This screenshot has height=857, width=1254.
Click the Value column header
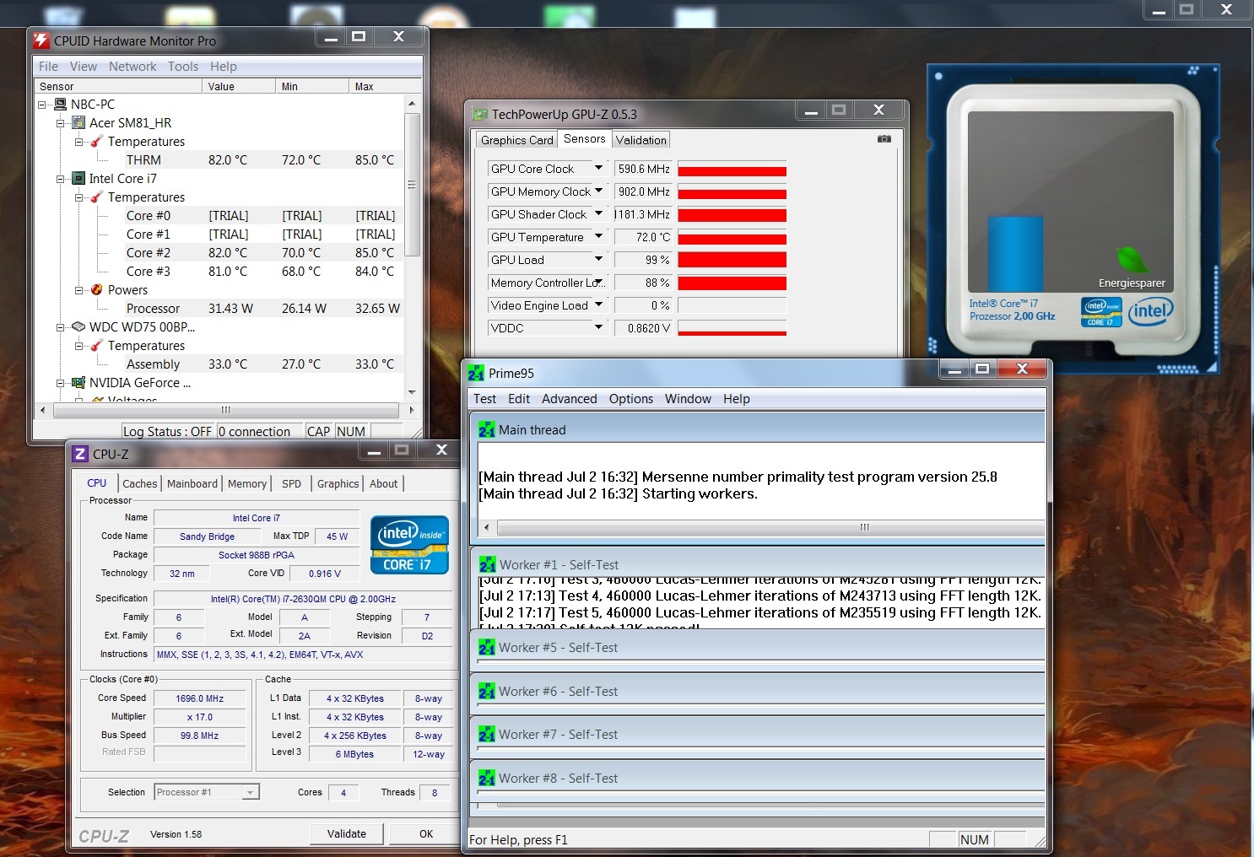click(x=239, y=86)
